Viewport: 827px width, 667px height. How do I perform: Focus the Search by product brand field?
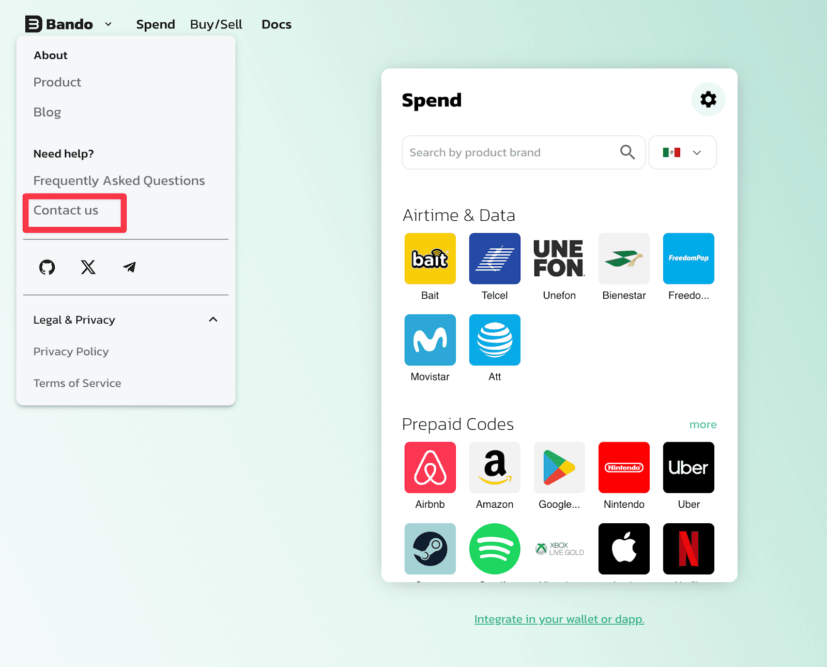pos(524,153)
